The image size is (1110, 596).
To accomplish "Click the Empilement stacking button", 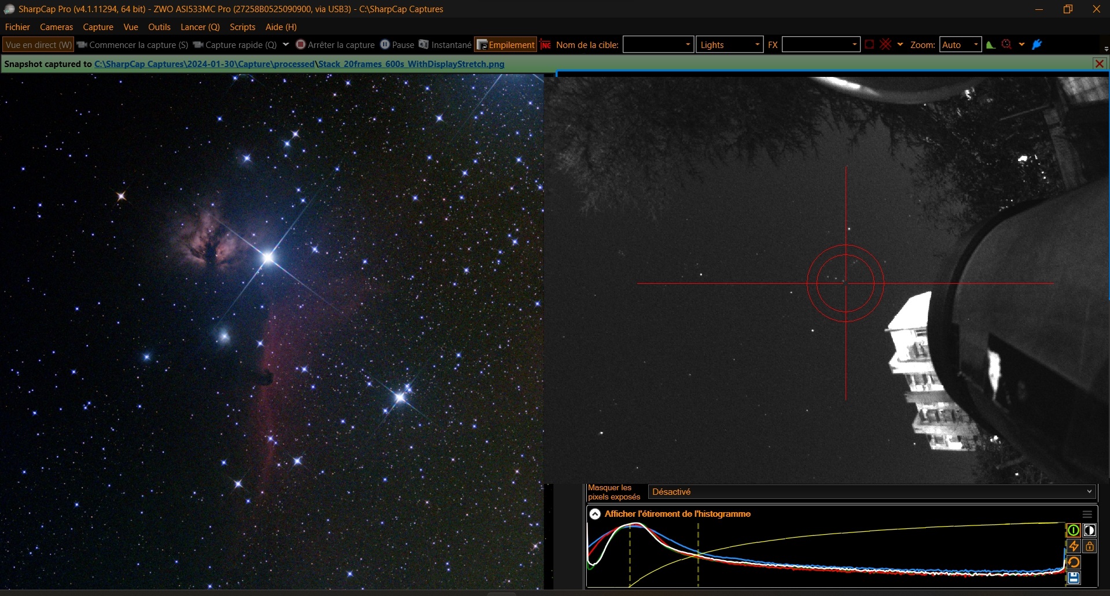I will point(506,45).
